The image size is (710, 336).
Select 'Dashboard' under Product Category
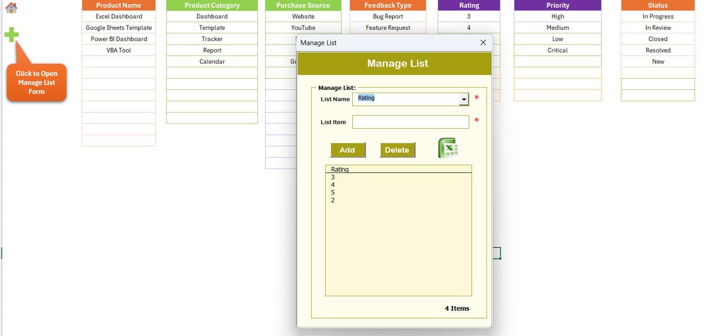tap(212, 16)
